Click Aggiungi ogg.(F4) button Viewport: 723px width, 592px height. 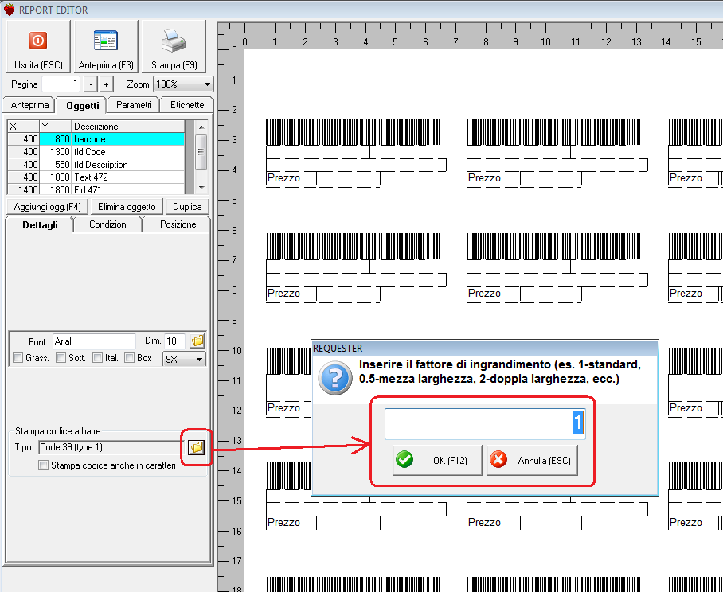point(48,207)
